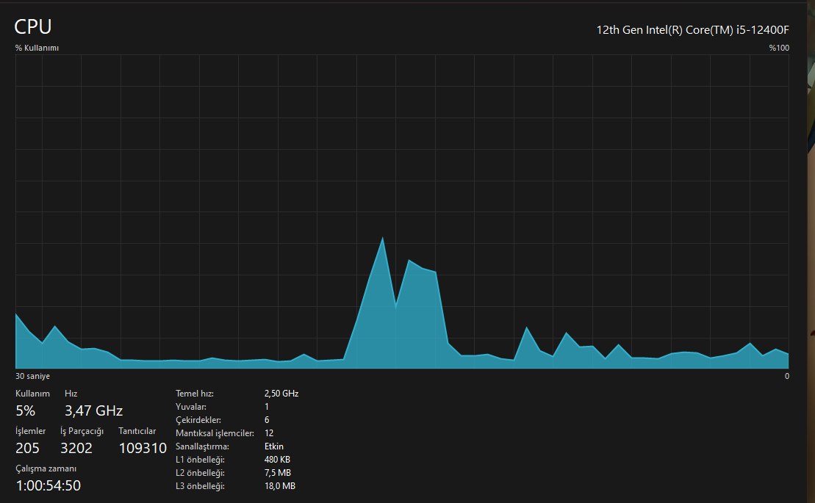Click the 0 label at graph end
Image resolution: width=815 pixels, height=503 pixels.
coord(787,376)
